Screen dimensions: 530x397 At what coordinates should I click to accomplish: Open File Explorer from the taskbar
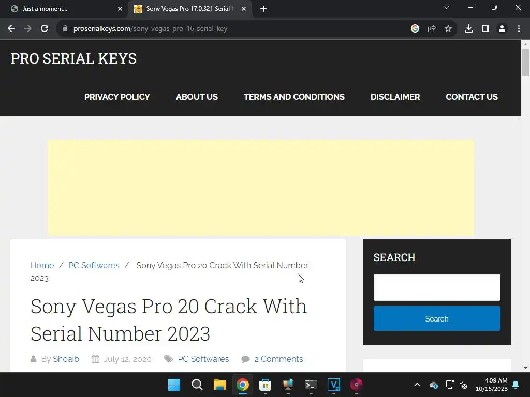click(x=219, y=385)
